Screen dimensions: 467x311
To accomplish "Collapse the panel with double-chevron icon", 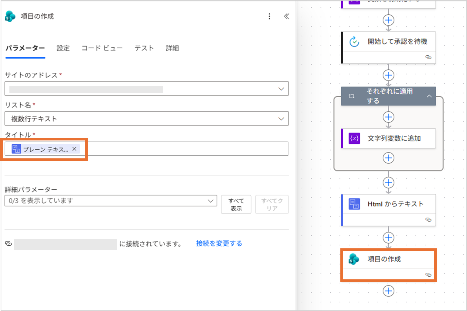I will click(286, 16).
